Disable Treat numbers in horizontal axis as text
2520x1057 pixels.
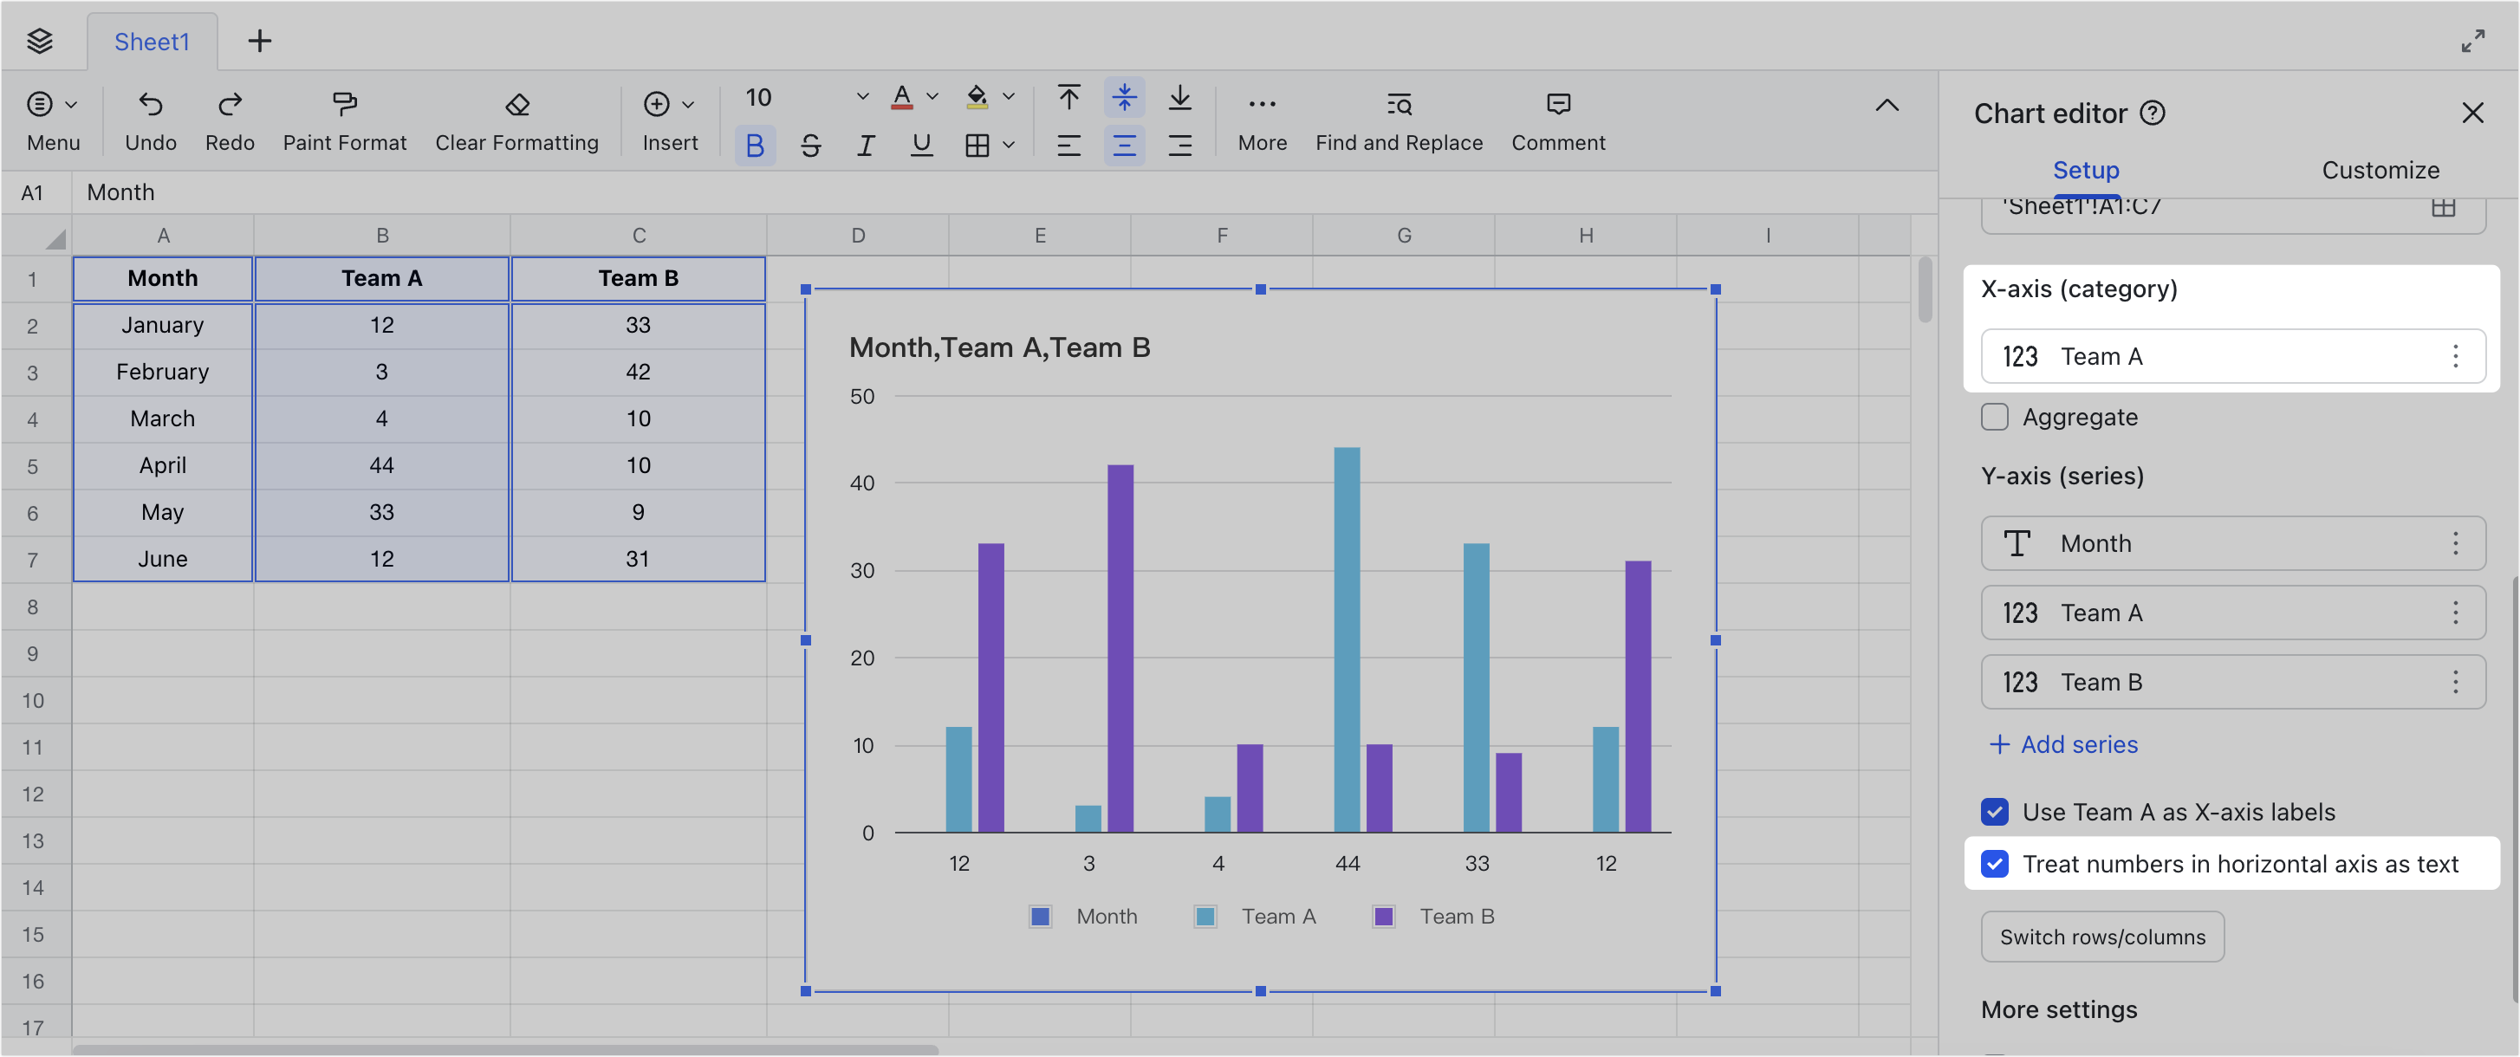pyautogui.click(x=1995, y=864)
